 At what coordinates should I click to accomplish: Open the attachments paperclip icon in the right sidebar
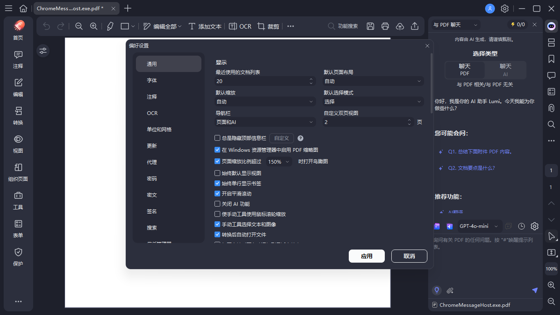pyautogui.click(x=551, y=108)
